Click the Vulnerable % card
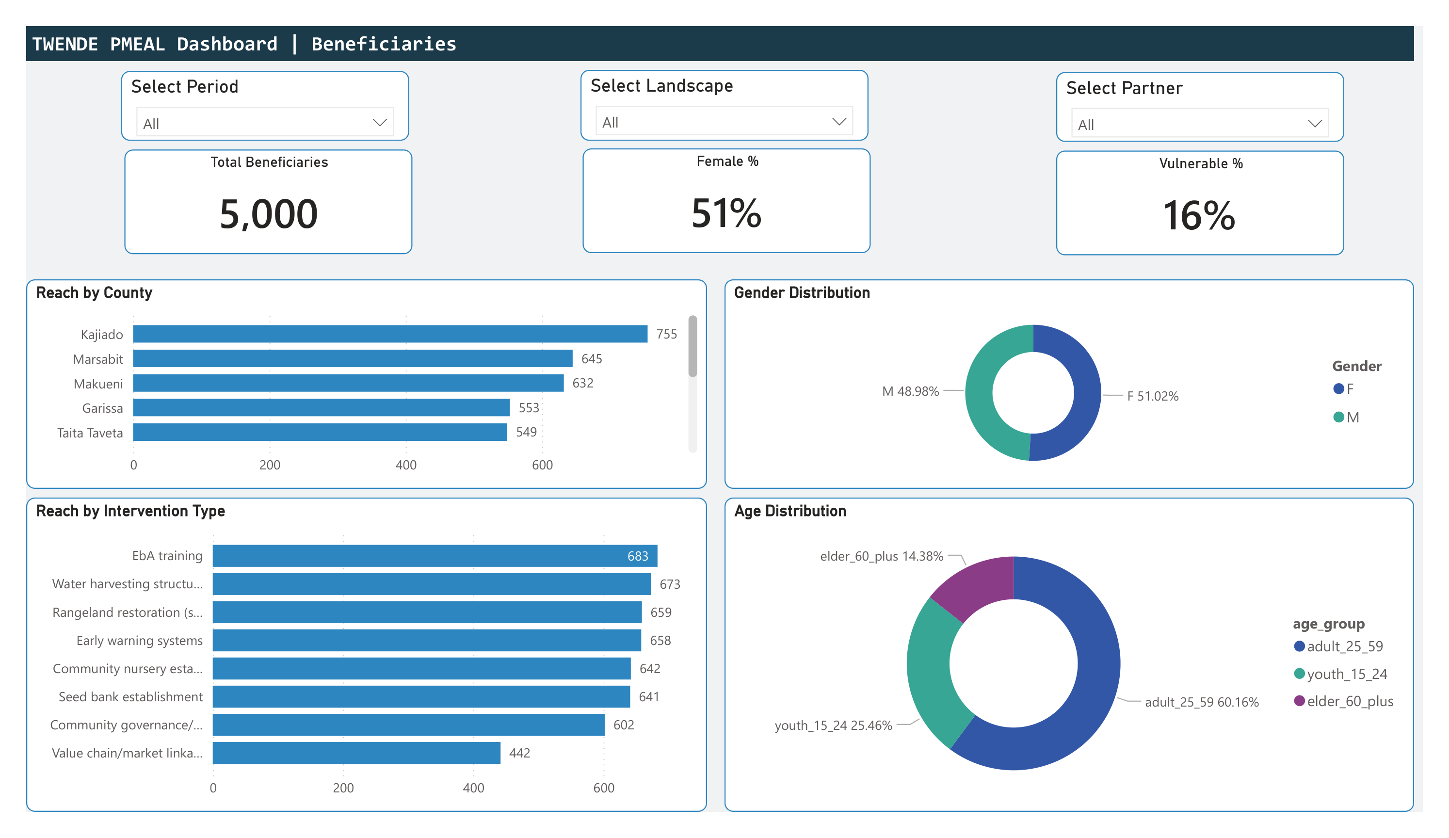The image size is (1449, 838). pos(1199,202)
